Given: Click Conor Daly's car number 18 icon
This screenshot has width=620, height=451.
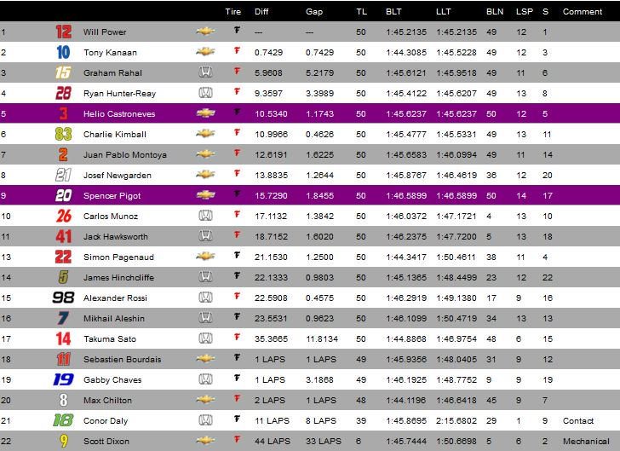Looking at the screenshot, I should click(x=63, y=420).
